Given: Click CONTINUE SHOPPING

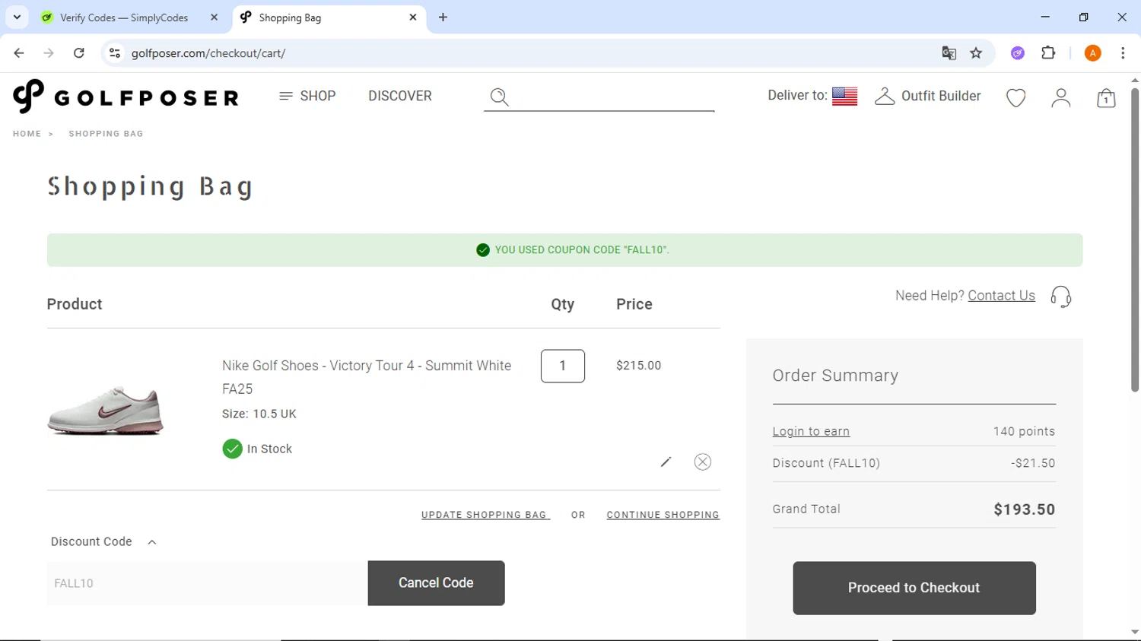Looking at the screenshot, I should point(663,515).
